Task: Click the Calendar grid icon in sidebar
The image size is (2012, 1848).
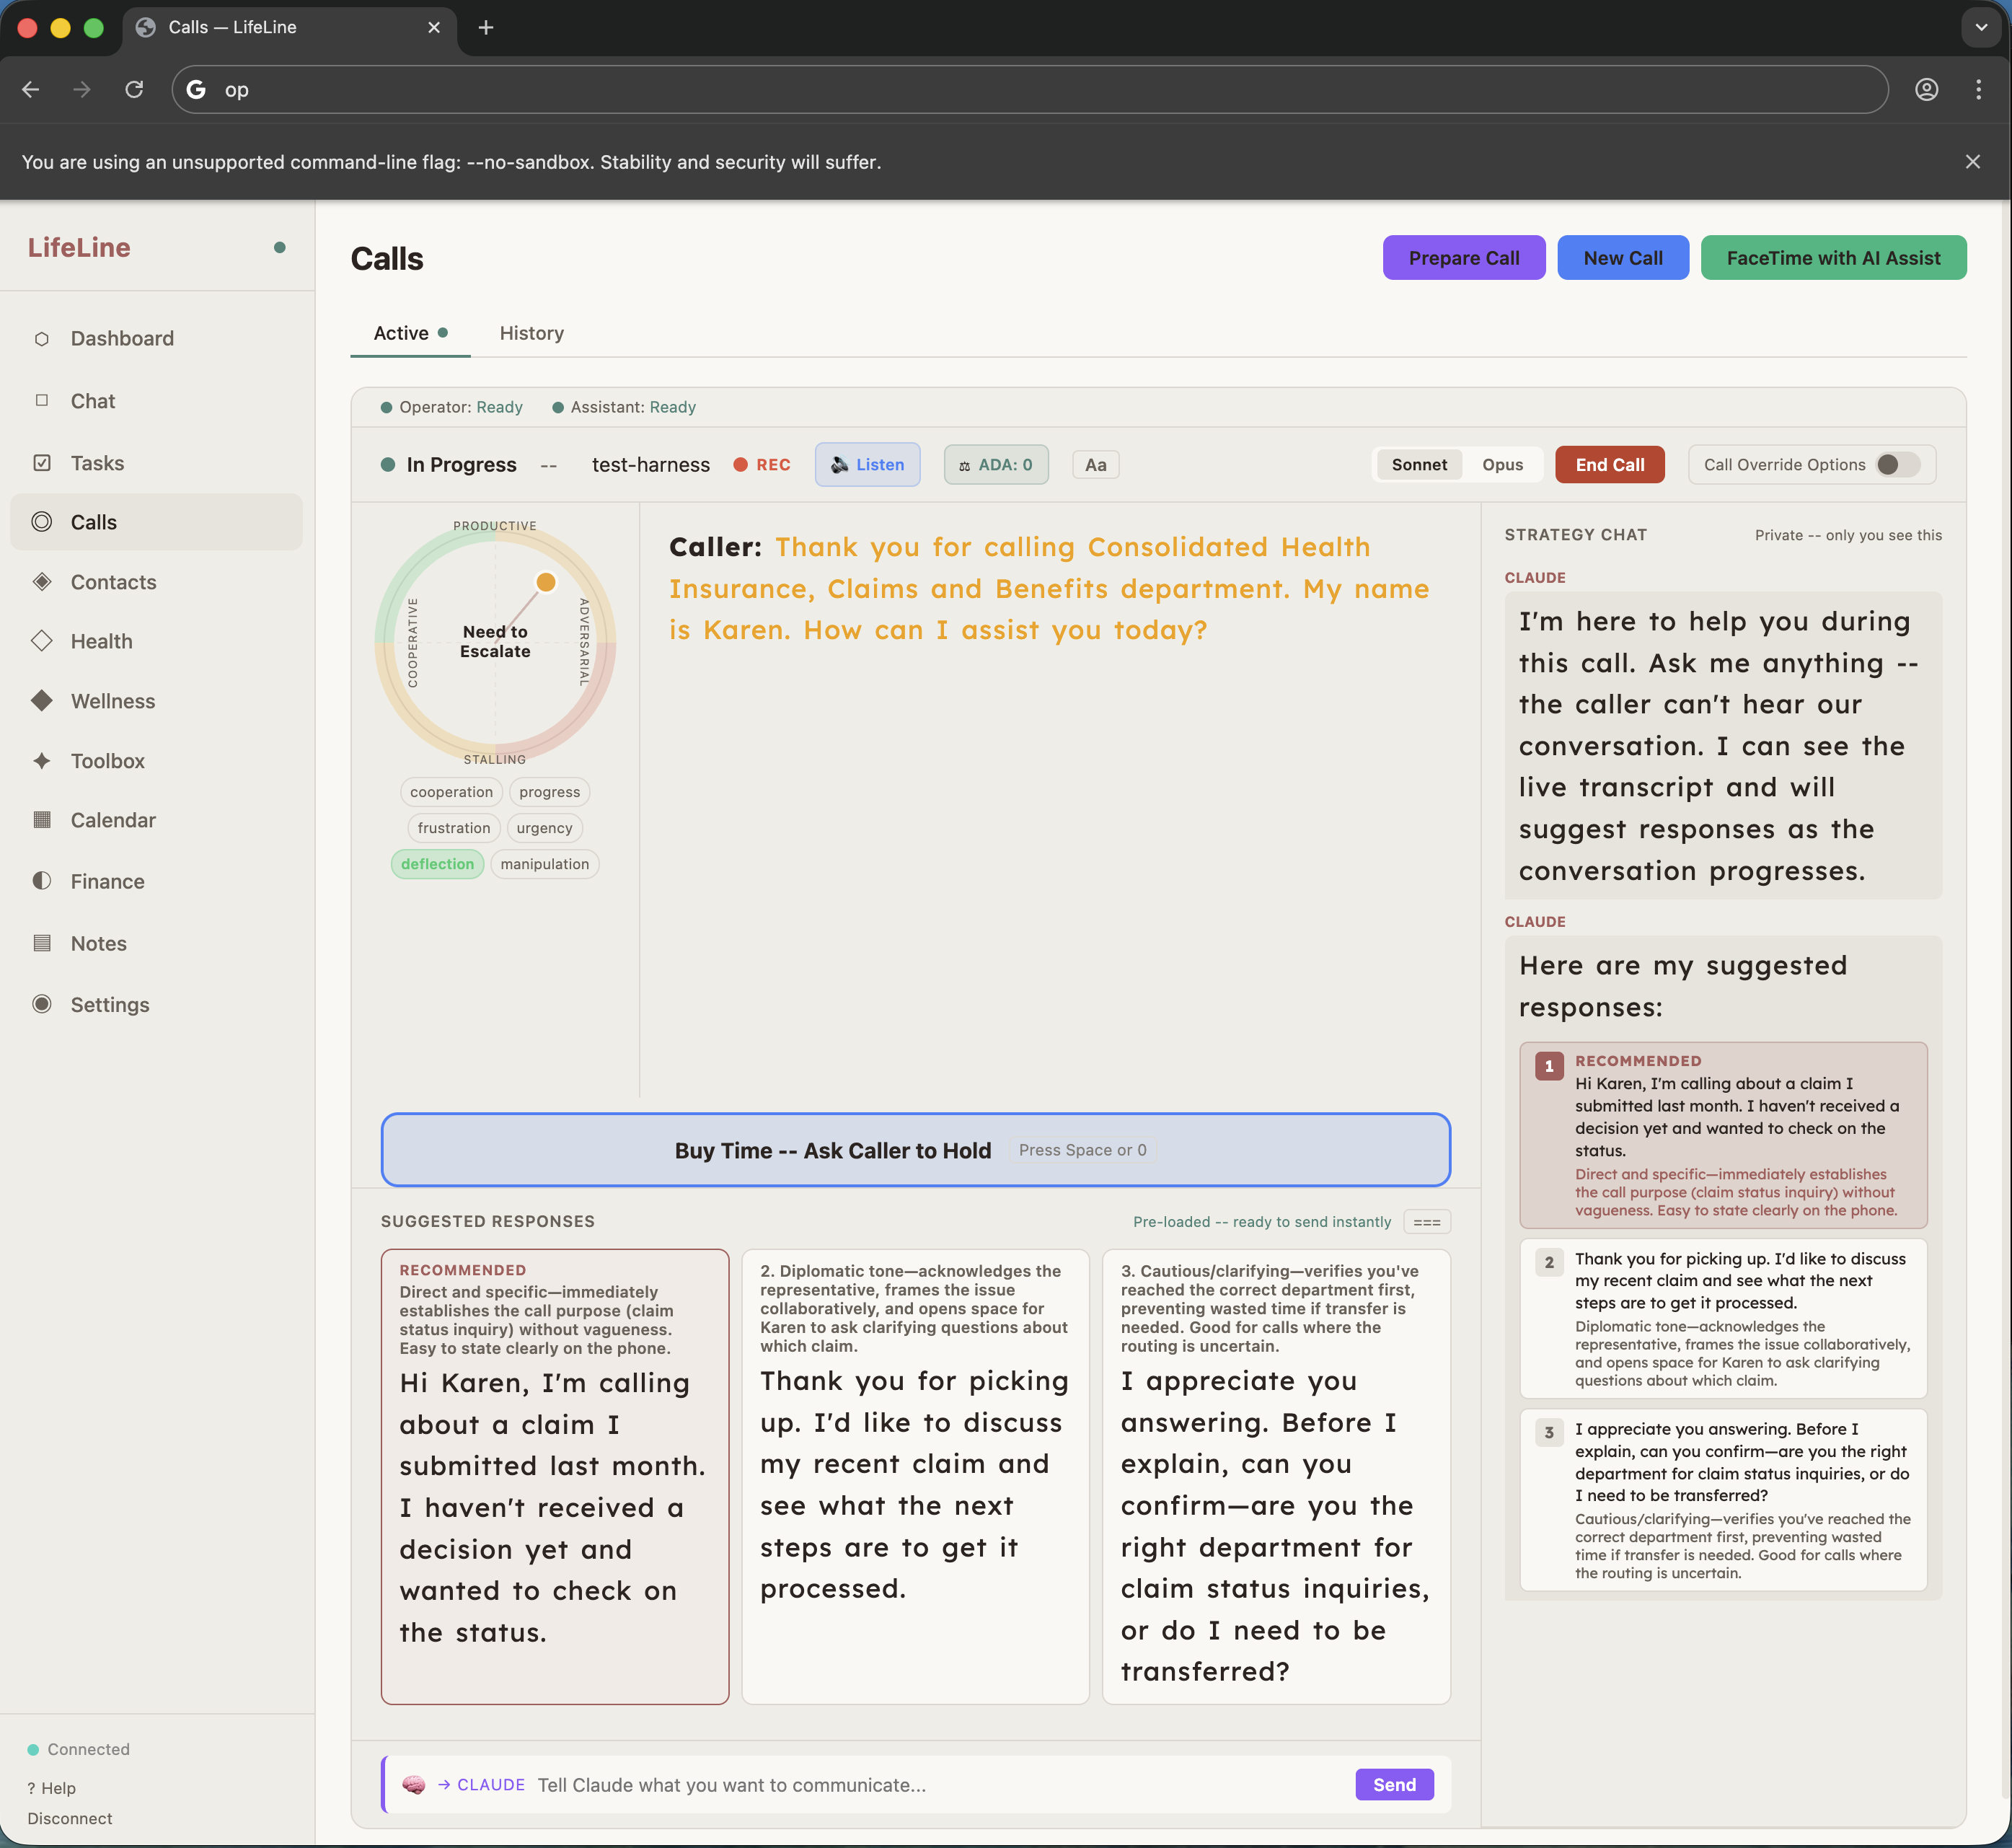Action: pyautogui.click(x=41, y=820)
